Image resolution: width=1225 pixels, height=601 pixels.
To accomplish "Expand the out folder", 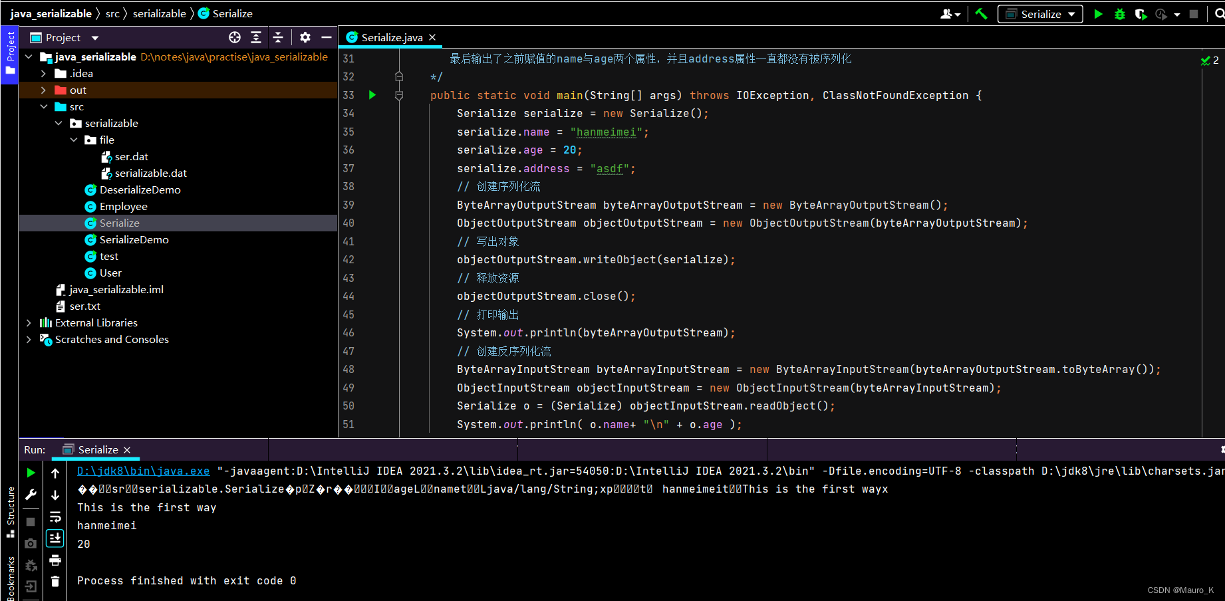I will tap(43, 90).
